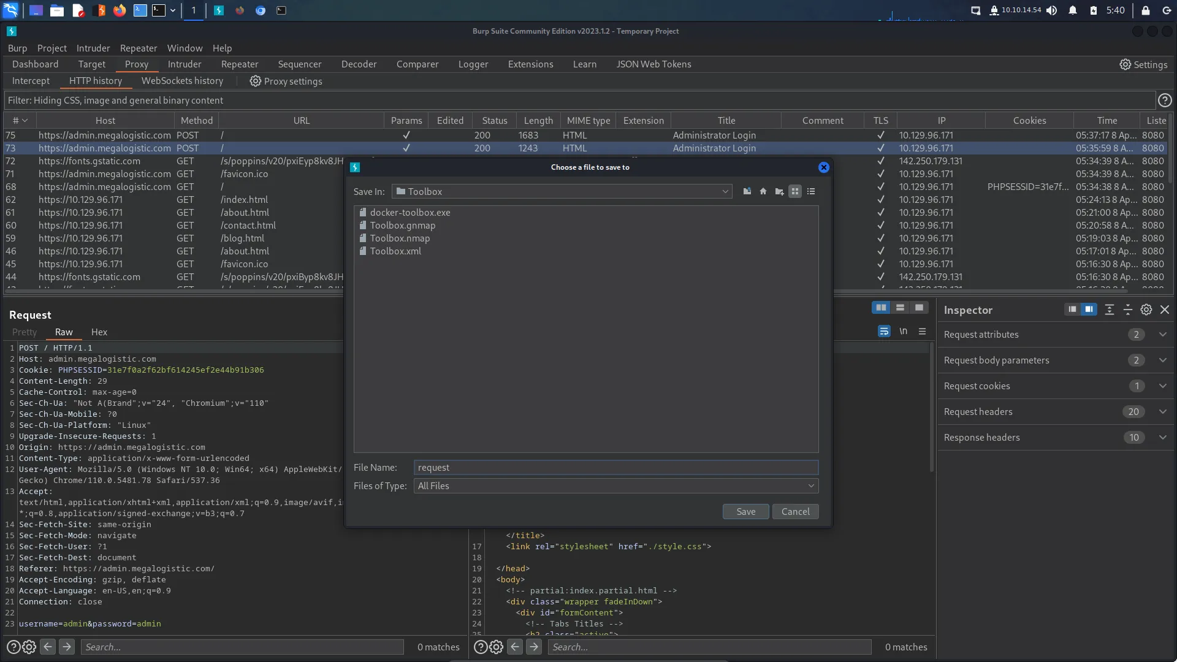
Task: Set top-bottom request/response layout
Action: pyautogui.click(x=900, y=308)
